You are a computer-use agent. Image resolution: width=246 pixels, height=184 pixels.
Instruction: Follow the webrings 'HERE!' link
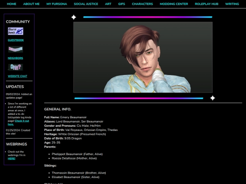point(11,159)
